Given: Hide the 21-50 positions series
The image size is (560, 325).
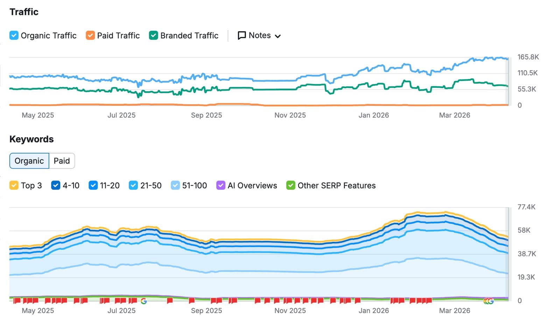Looking at the screenshot, I should pyautogui.click(x=133, y=185).
